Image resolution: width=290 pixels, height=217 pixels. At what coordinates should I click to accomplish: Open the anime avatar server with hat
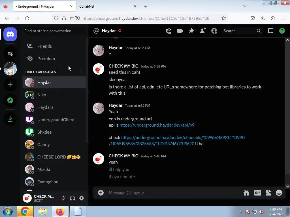click(10, 69)
